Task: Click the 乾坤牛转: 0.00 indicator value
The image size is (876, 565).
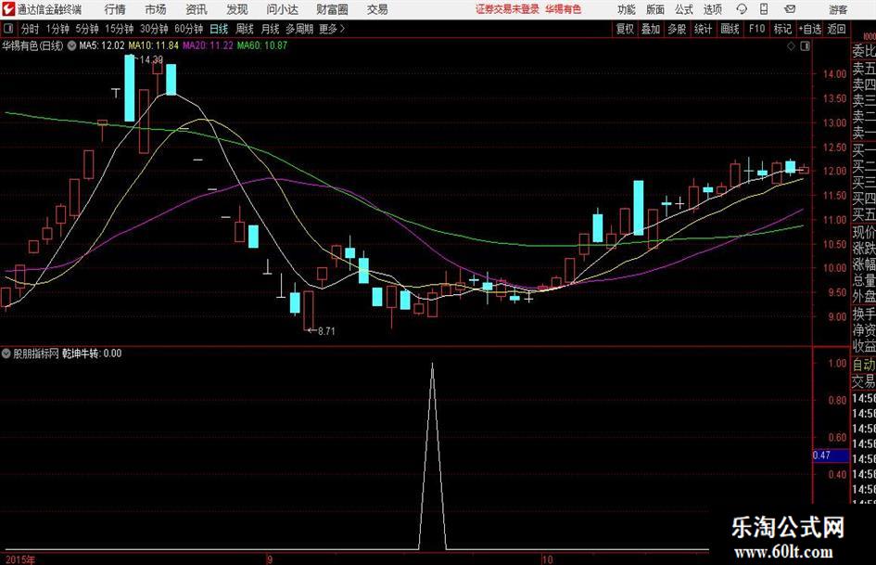Action: [92, 353]
